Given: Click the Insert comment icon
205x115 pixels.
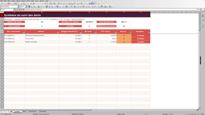Looking at the screenshot, I should click(x=84, y=3).
